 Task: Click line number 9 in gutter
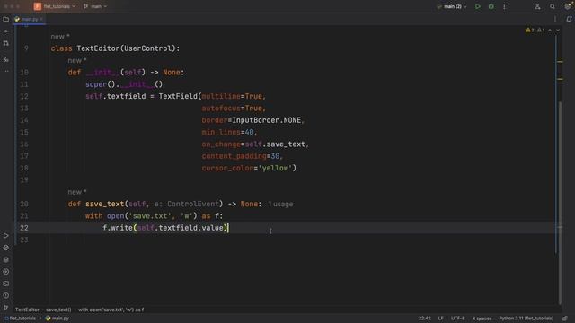(x=26, y=48)
